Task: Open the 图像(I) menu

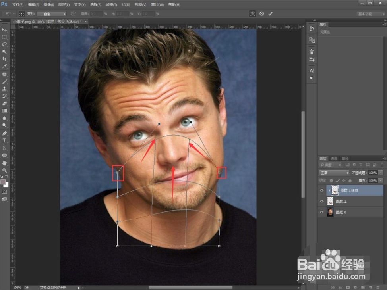Action: click(x=48, y=5)
